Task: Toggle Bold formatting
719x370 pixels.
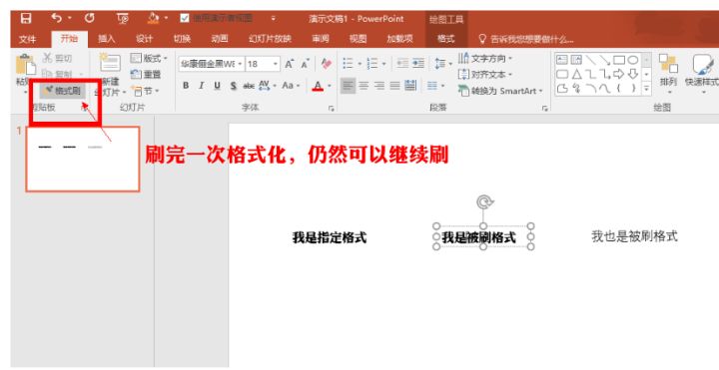Action: 186,86
